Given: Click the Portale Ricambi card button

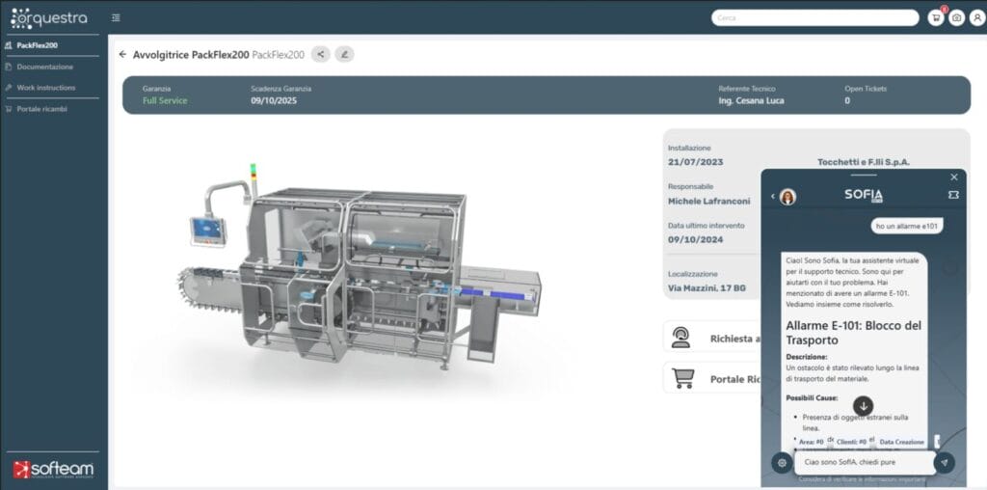Looking at the screenshot, I should click(x=712, y=378).
